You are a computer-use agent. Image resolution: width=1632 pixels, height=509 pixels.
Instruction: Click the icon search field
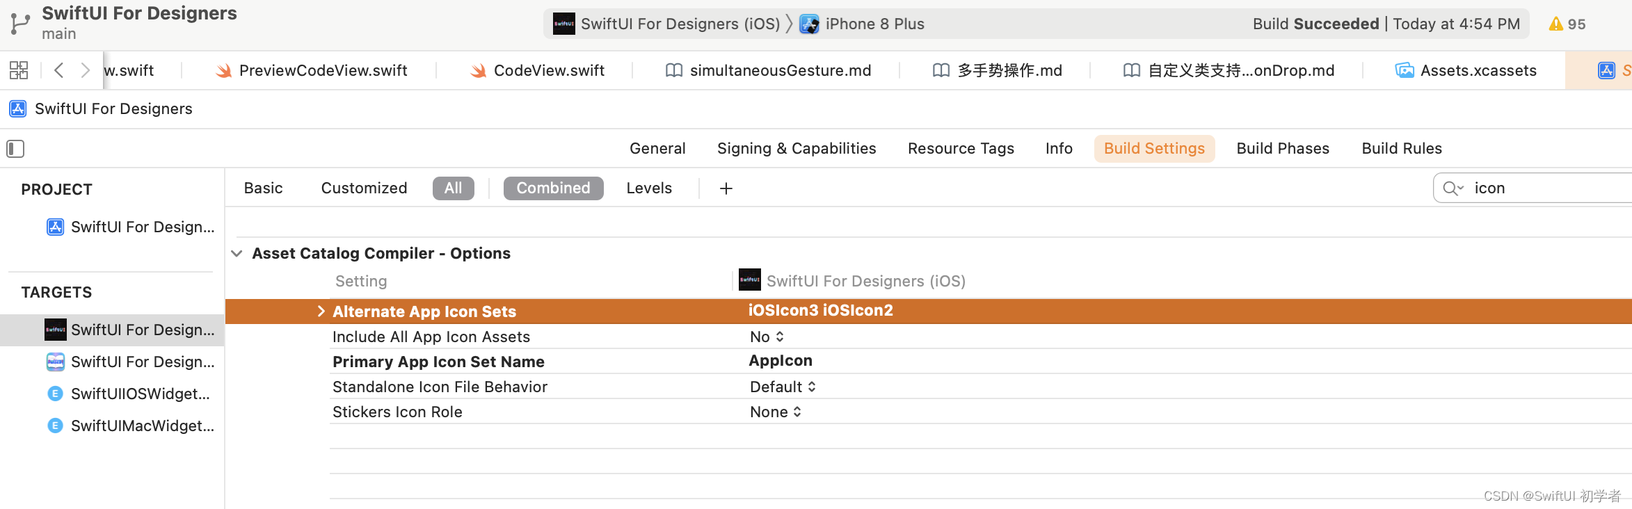point(1533,188)
